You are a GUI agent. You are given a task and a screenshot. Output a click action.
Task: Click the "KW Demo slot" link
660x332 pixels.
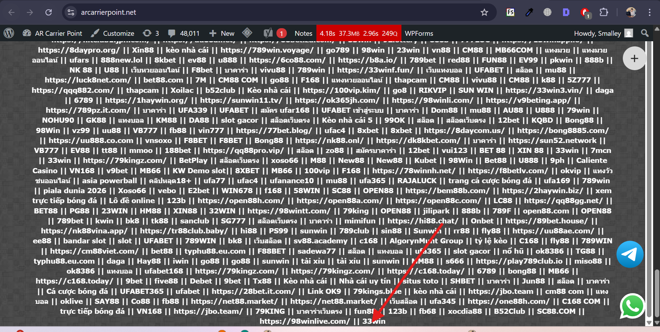click(199, 171)
